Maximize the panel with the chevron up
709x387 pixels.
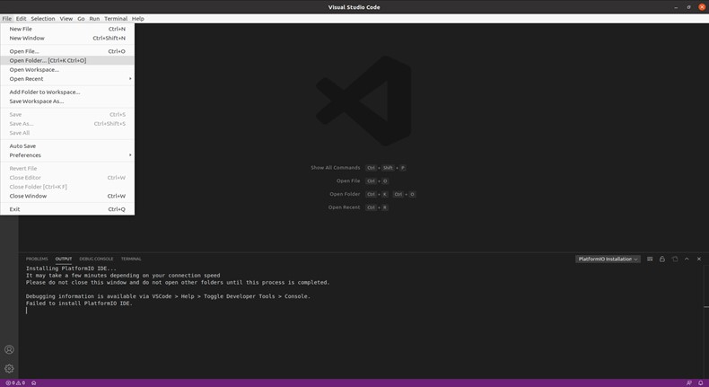coord(687,259)
